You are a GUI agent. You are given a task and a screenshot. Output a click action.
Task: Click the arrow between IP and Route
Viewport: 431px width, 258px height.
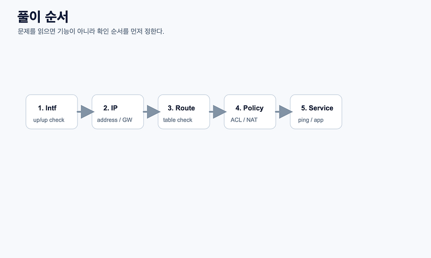point(151,112)
